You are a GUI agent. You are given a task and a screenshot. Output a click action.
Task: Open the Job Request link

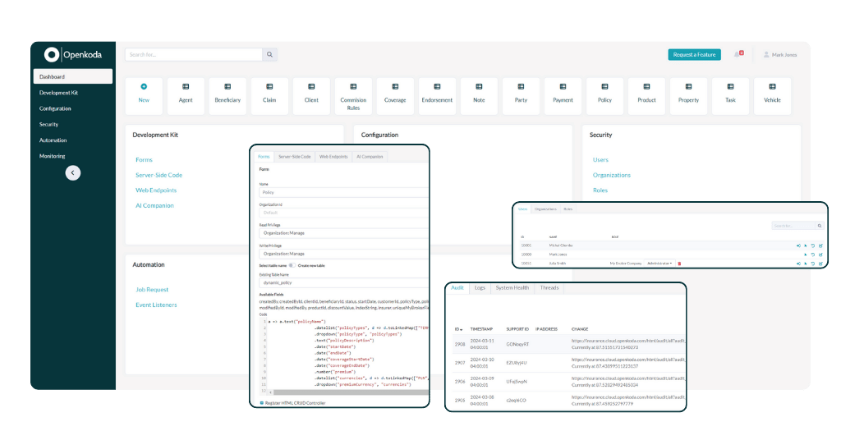[x=152, y=290]
